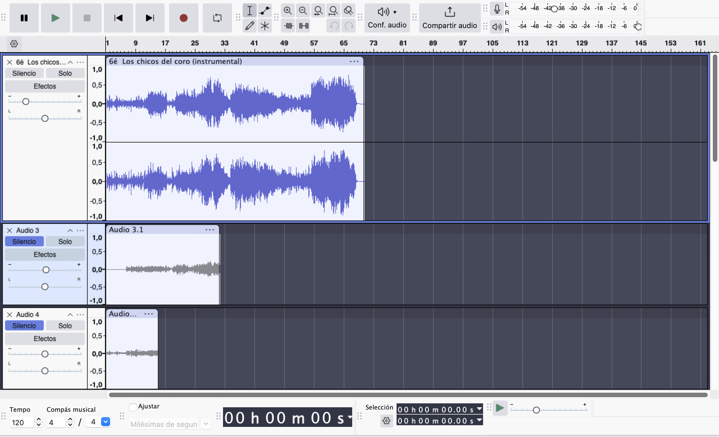Open time signature denominator dropdown
This screenshot has width=719, height=437.
click(x=106, y=422)
